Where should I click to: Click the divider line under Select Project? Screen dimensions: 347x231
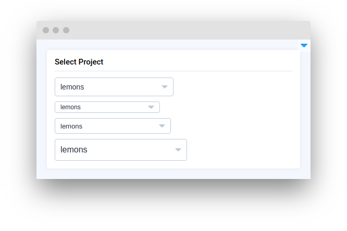tap(173, 71)
